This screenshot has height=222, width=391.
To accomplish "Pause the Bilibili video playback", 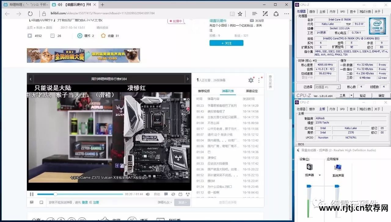I will 32,194.
